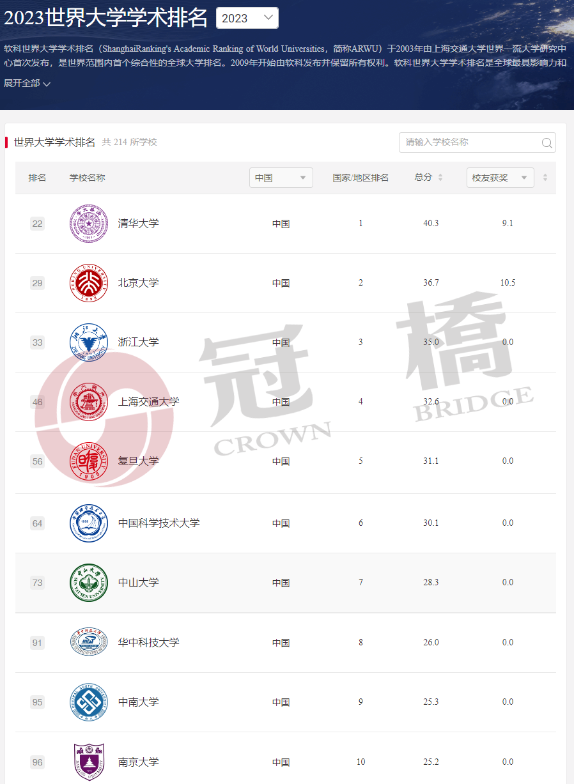574x784 pixels.
Task: Click the 华中科技大学 logo
Action: click(x=89, y=643)
